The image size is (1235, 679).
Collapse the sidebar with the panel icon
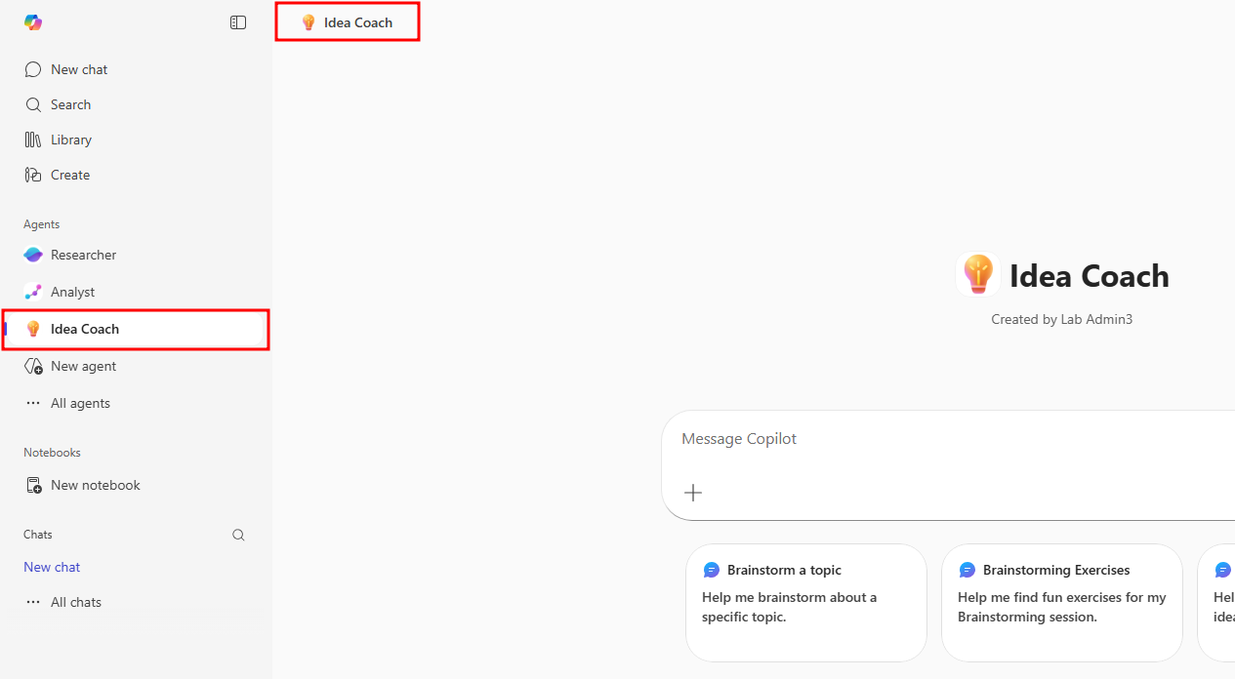[238, 22]
